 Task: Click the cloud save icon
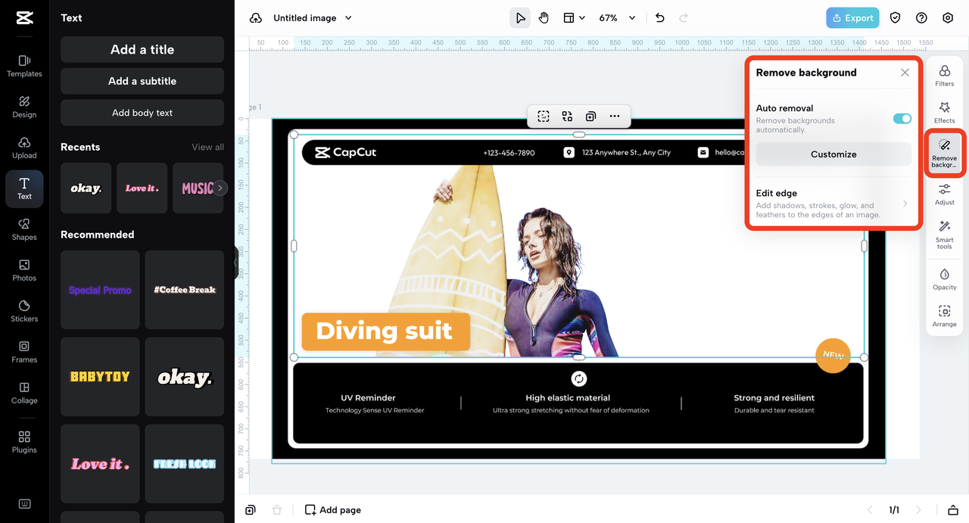pos(256,18)
